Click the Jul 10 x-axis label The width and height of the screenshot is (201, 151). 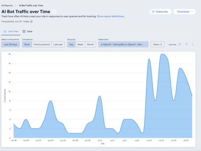[x=149, y=140]
